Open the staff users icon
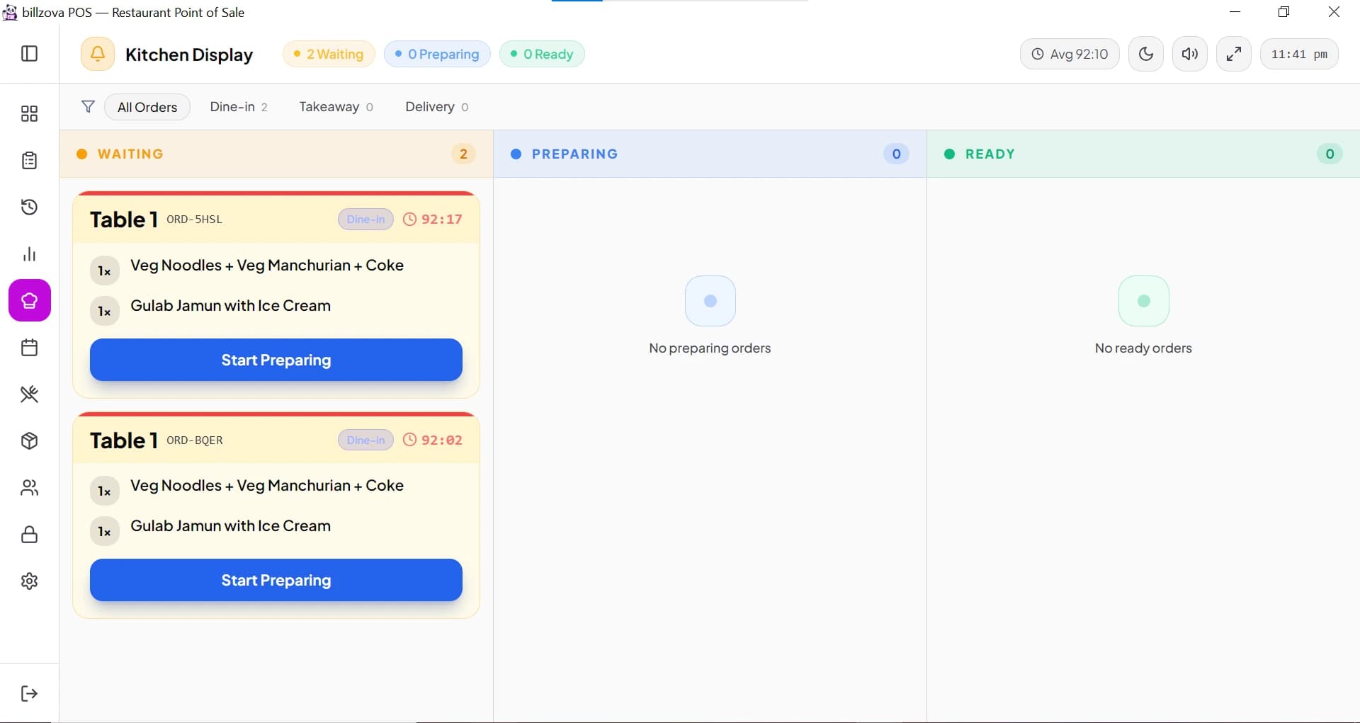Screen dimensions: 1360x723 point(30,488)
